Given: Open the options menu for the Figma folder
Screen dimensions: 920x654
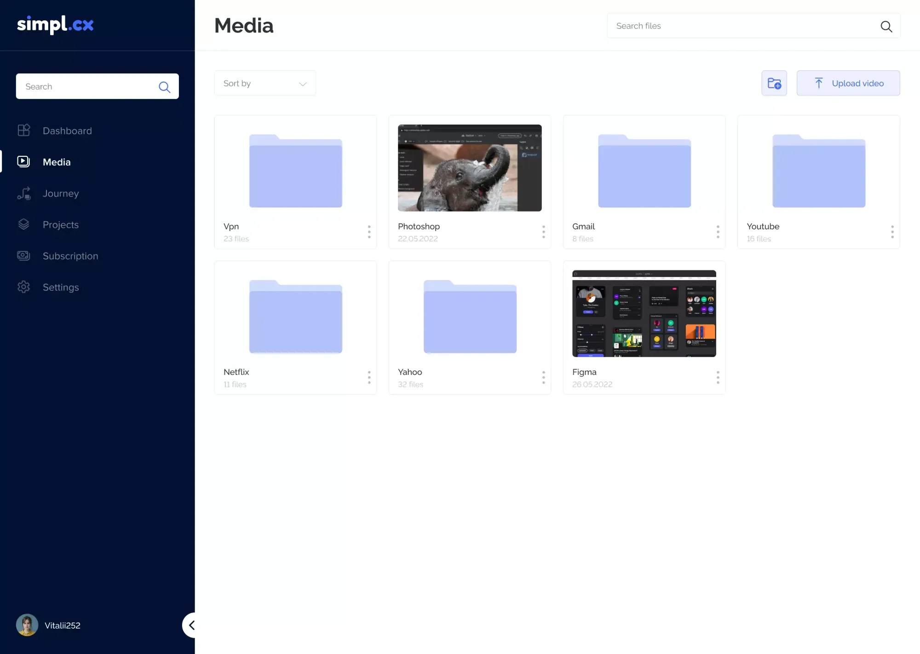Looking at the screenshot, I should click(x=718, y=378).
